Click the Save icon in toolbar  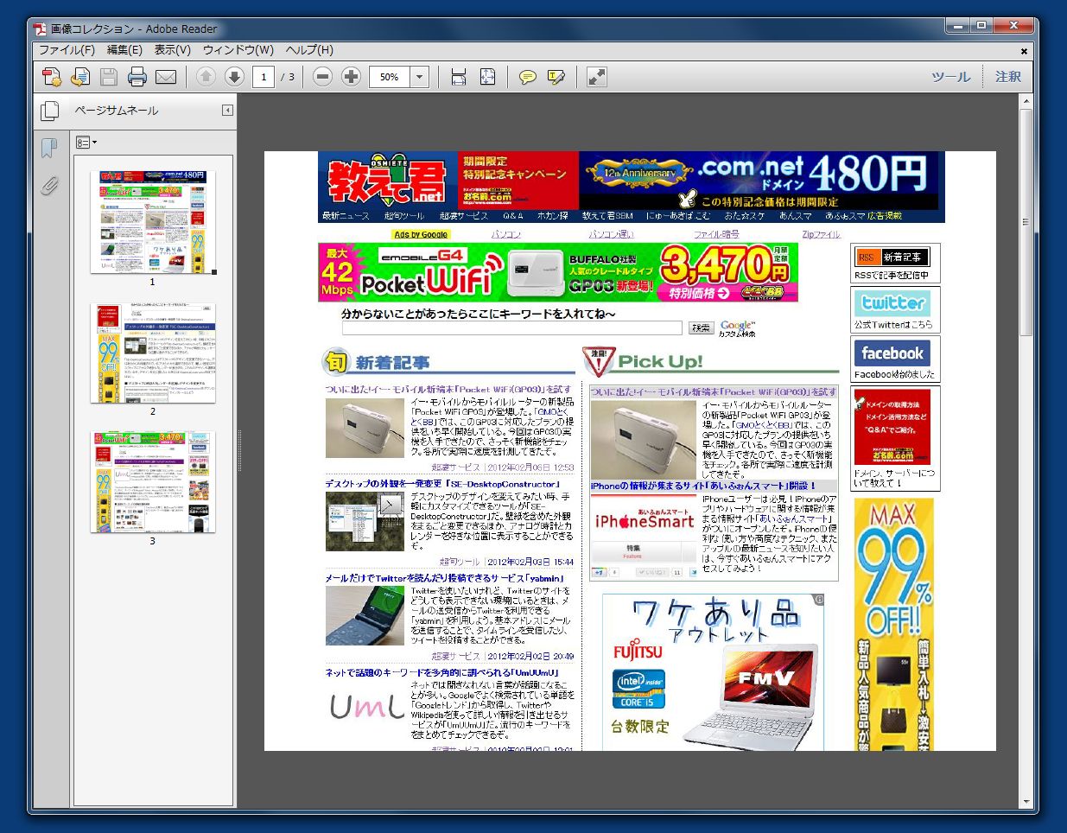[109, 77]
